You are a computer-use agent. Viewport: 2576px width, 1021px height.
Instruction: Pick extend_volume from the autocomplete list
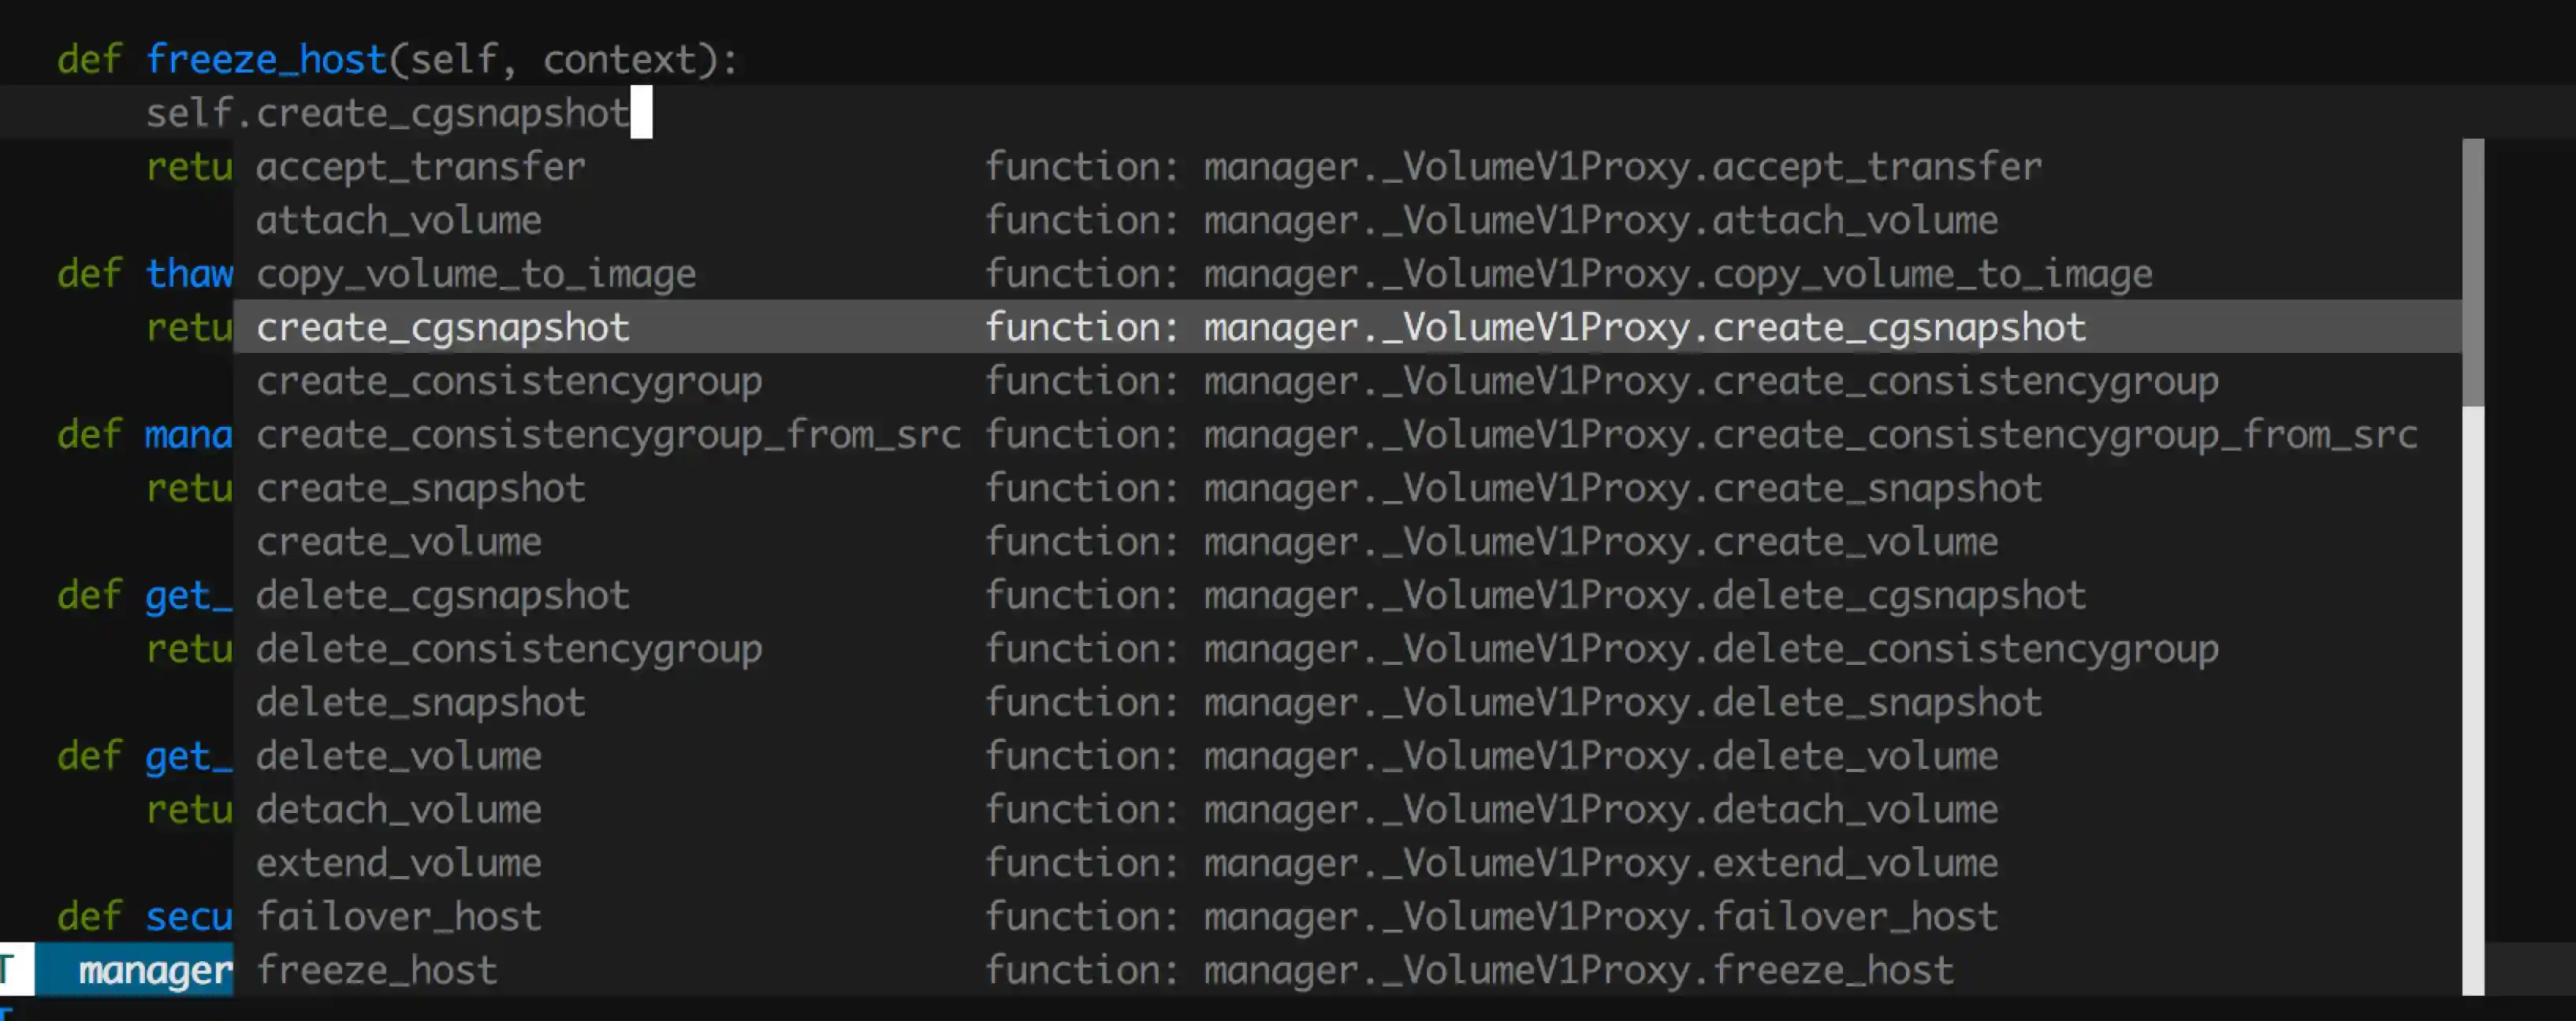click(x=399, y=864)
